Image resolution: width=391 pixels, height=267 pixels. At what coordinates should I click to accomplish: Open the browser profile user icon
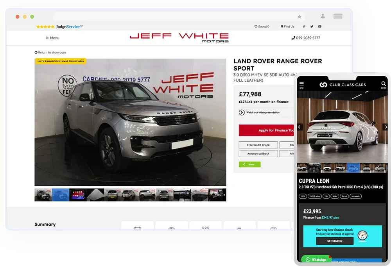click(x=323, y=16)
